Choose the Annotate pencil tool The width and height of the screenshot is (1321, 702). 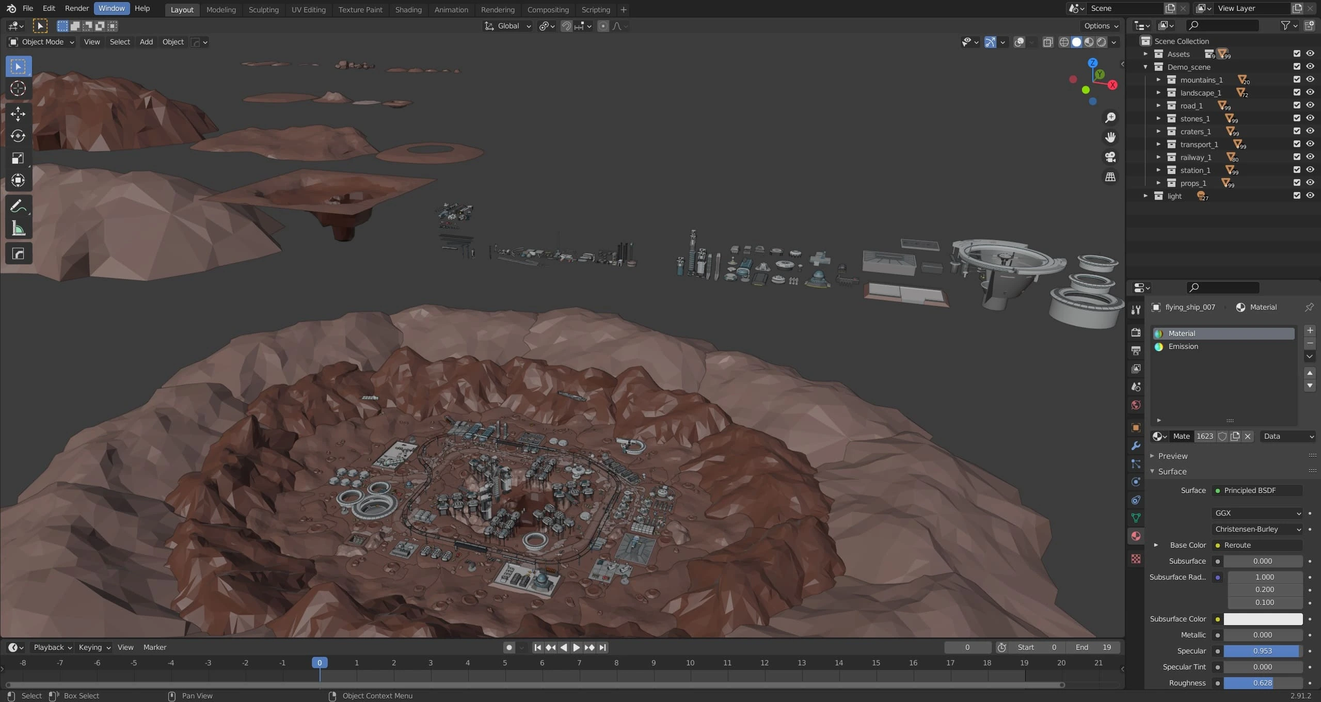click(x=18, y=206)
